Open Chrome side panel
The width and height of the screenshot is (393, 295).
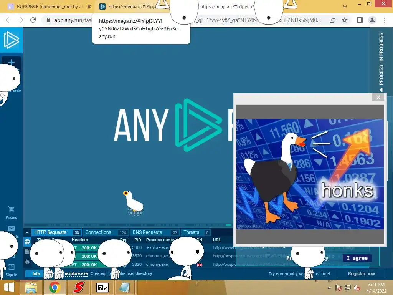click(x=360, y=20)
